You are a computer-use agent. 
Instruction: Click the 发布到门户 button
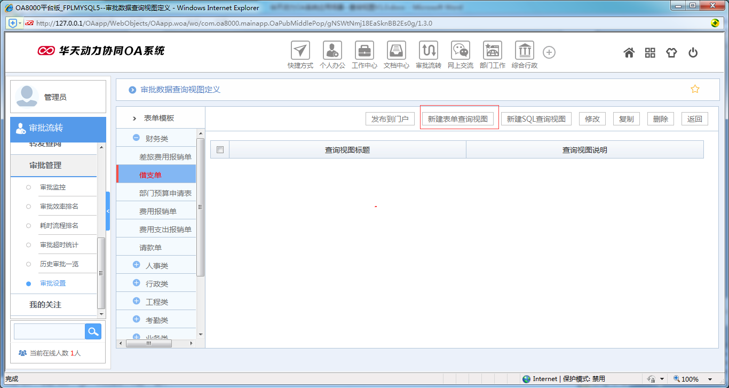click(390, 119)
